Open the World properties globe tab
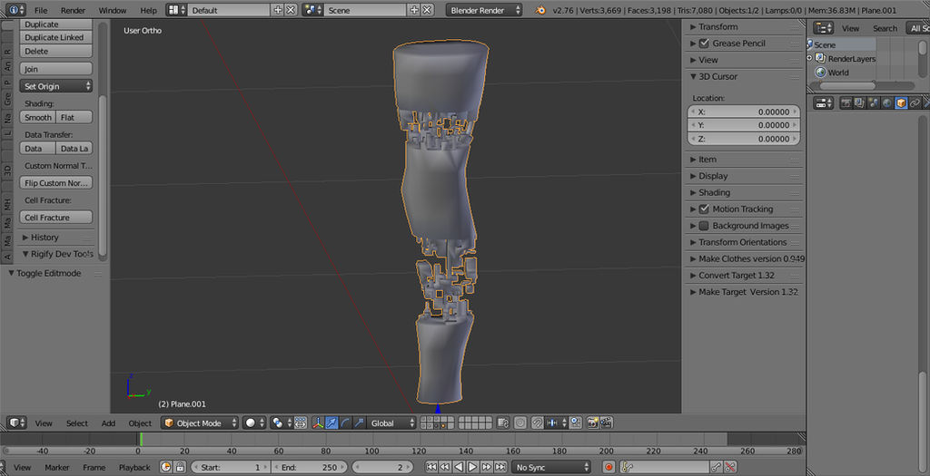The height and width of the screenshot is (476, 930). point(886,103)
